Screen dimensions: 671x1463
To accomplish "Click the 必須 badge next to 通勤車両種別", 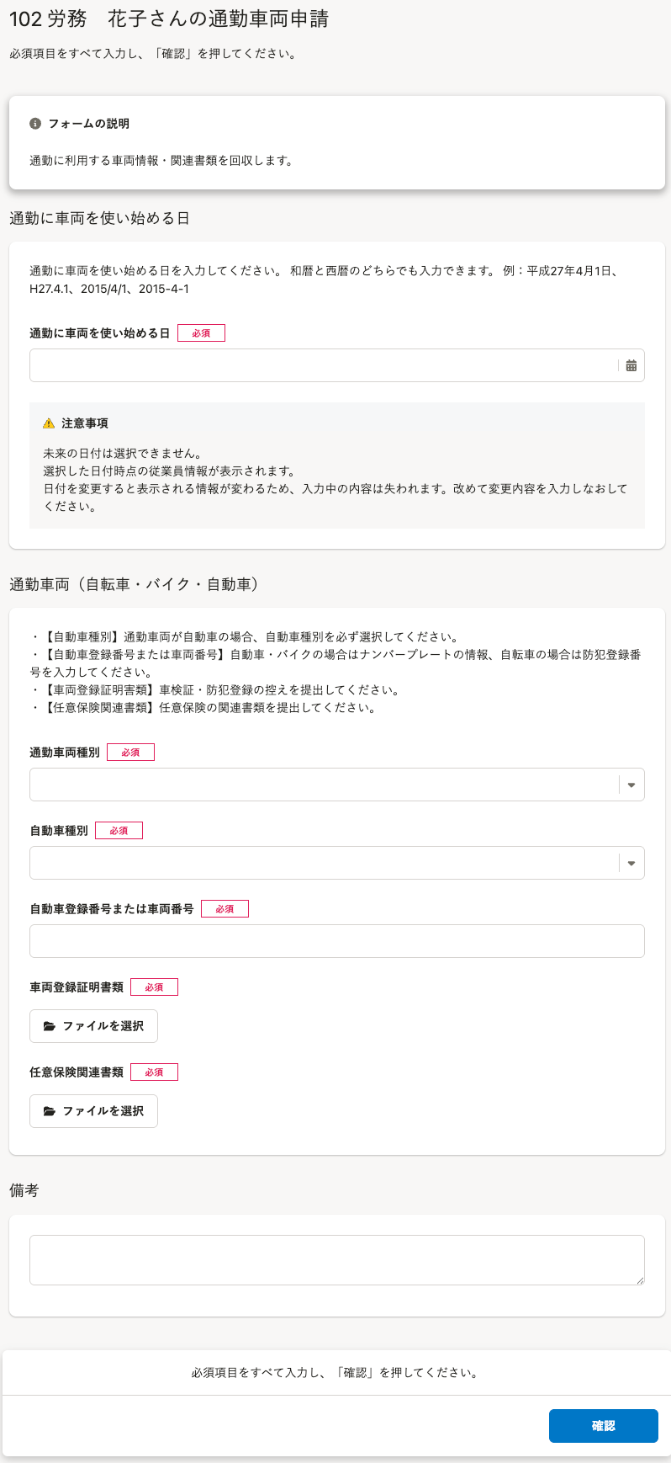I will [x=130, y=753].
